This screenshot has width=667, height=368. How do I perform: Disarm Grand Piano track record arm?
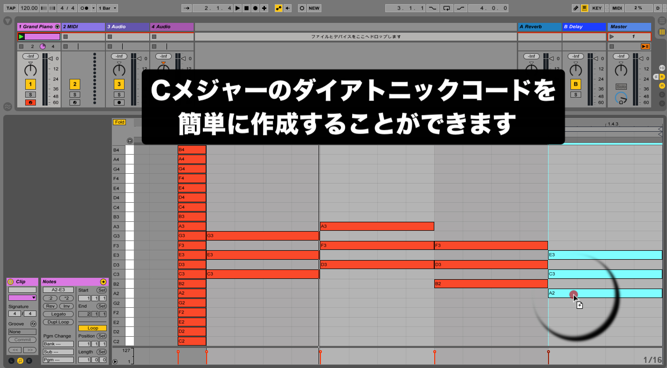tap(30, 102)
